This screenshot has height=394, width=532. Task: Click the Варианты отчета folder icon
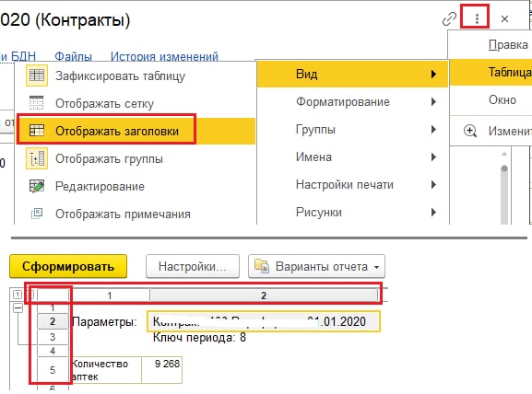tap(262, 266)
